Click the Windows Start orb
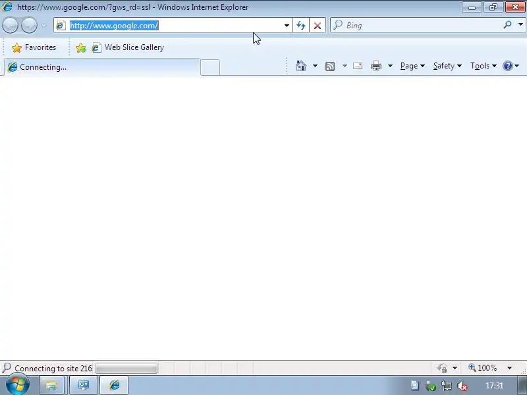The image size is (527, 395). 18,385
